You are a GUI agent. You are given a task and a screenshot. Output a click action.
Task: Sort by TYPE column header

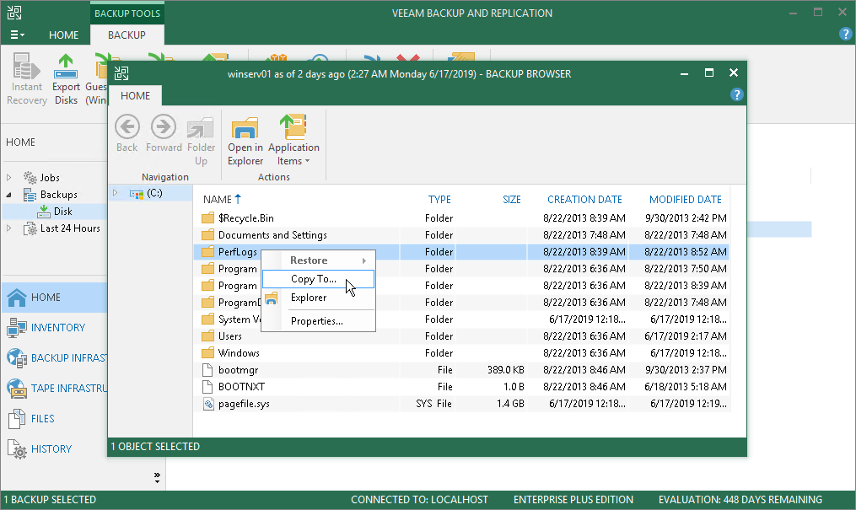(439, 200)
